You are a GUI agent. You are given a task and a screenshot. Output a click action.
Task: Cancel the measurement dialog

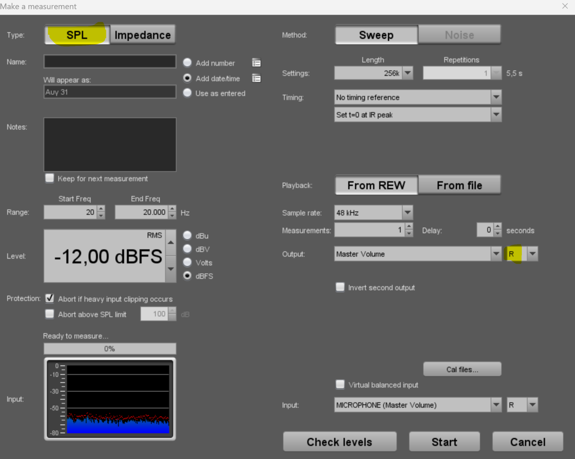pos(528,442)
